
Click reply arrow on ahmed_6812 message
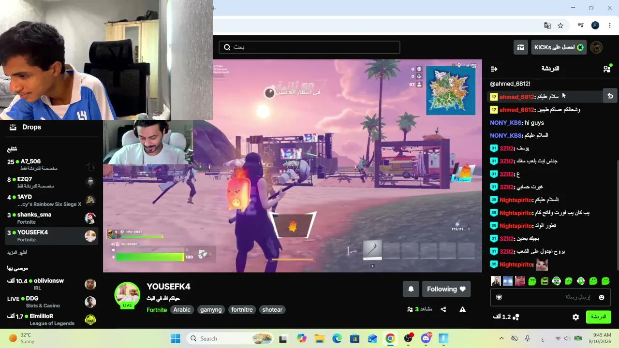tap(610, 96)
